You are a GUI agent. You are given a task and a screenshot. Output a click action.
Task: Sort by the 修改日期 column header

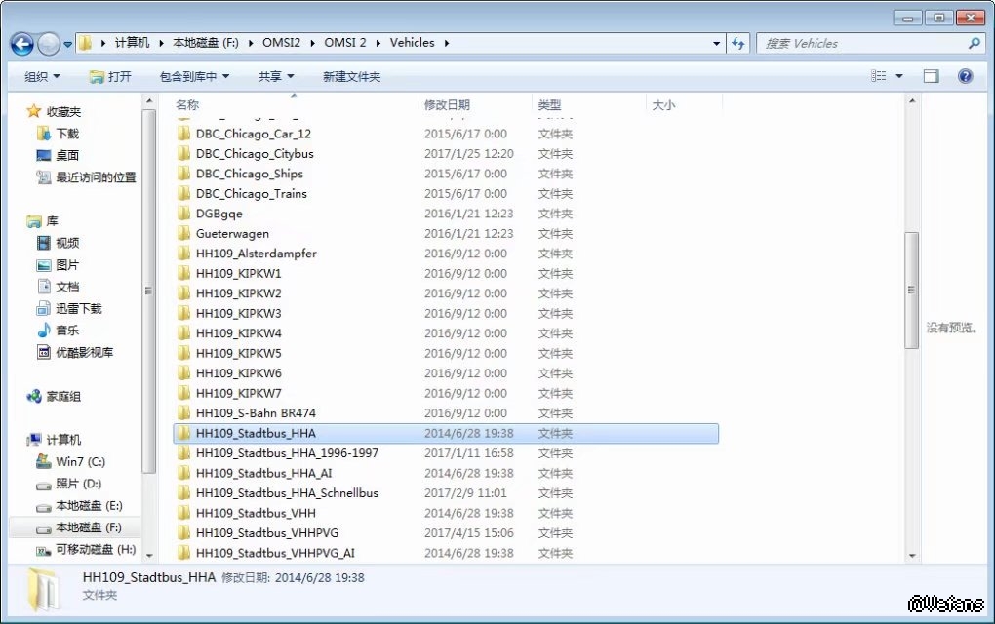pos(448,104)
